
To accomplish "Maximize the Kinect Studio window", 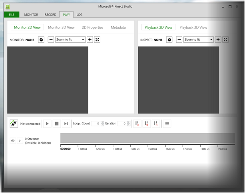I will 230,6.
